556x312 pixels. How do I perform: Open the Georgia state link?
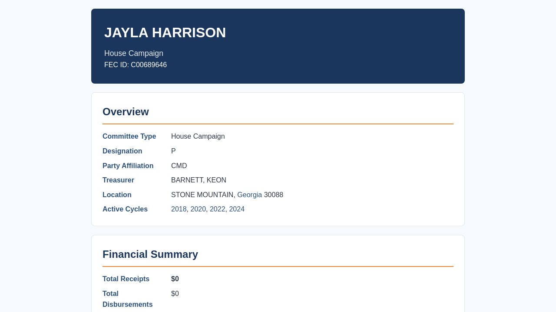coord(249,195)
